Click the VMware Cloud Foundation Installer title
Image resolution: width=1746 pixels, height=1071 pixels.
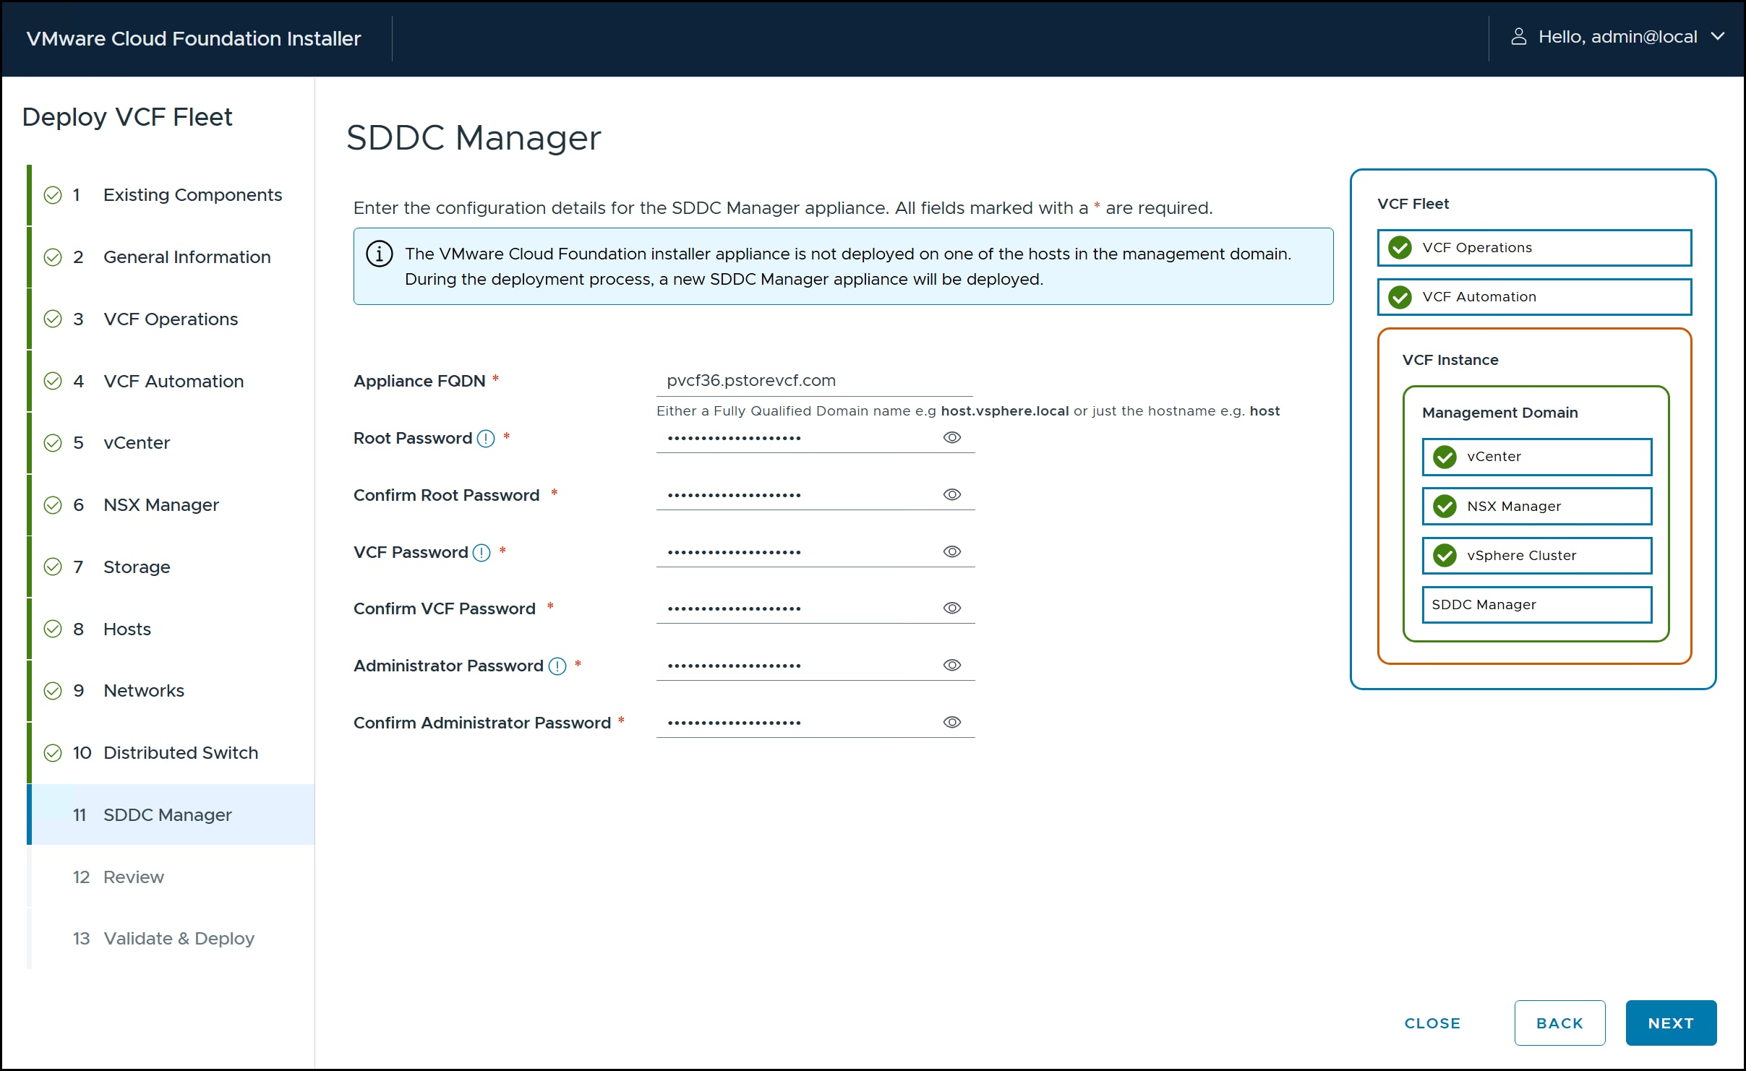(194, 38)
